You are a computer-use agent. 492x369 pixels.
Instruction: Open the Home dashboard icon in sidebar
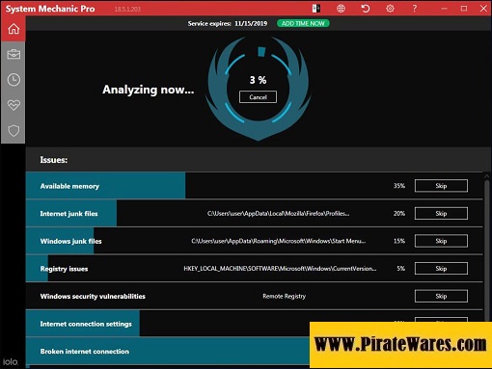(x=14, y=29)
